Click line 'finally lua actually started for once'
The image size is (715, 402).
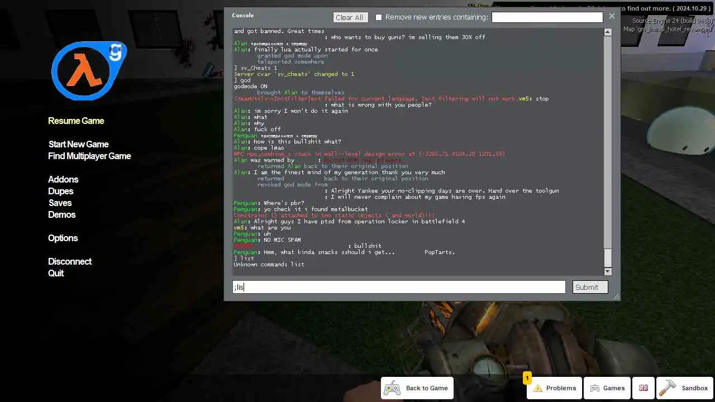click(306, 50)
